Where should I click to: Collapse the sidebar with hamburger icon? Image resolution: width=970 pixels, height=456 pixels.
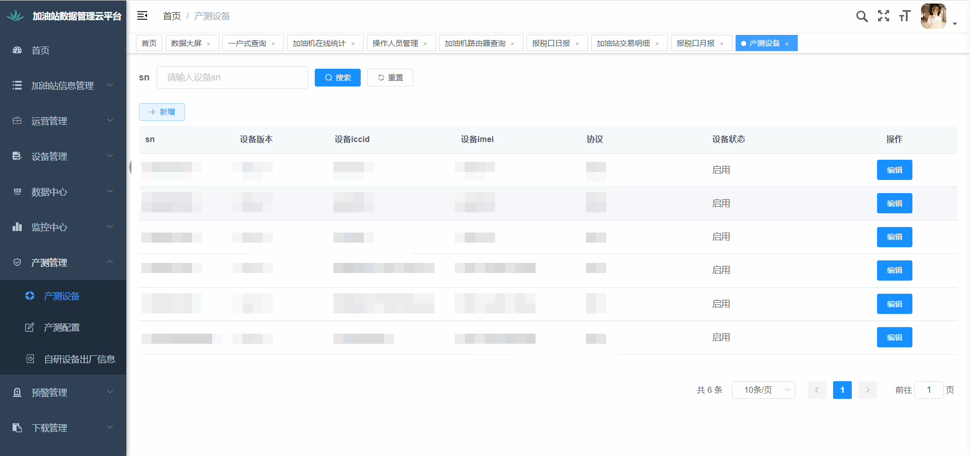click(142, 16)
